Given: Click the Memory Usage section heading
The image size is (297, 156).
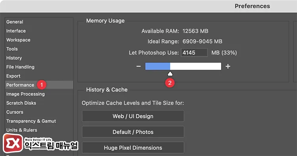Looking at the screenshot, I should point(105,21).
